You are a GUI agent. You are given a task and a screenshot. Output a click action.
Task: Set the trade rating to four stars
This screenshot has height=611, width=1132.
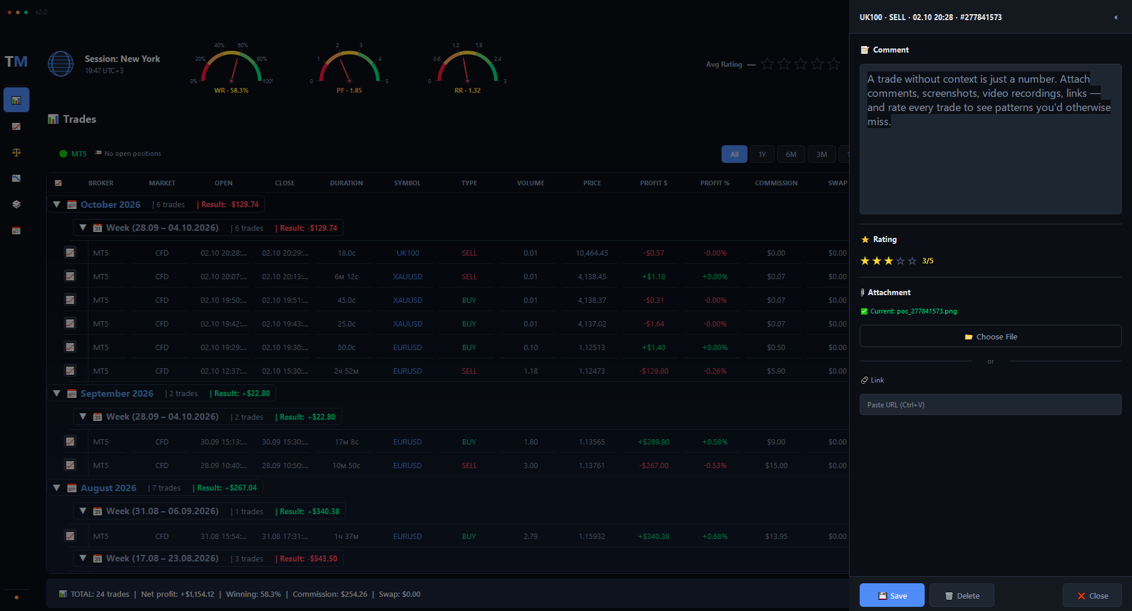pos(901,261)
